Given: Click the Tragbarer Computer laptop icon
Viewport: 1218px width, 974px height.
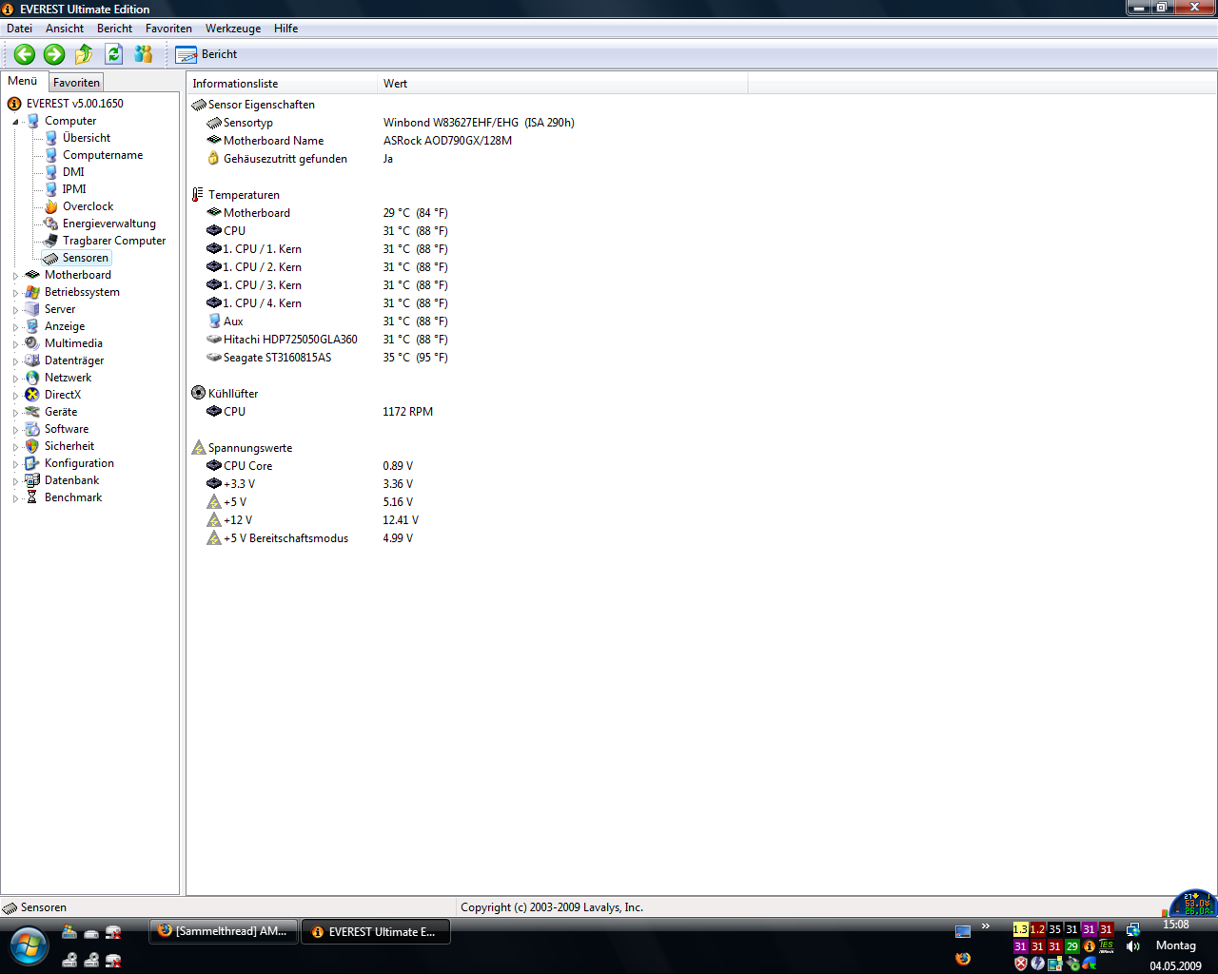Looking at the screenshot, I should tap(51, 241).
